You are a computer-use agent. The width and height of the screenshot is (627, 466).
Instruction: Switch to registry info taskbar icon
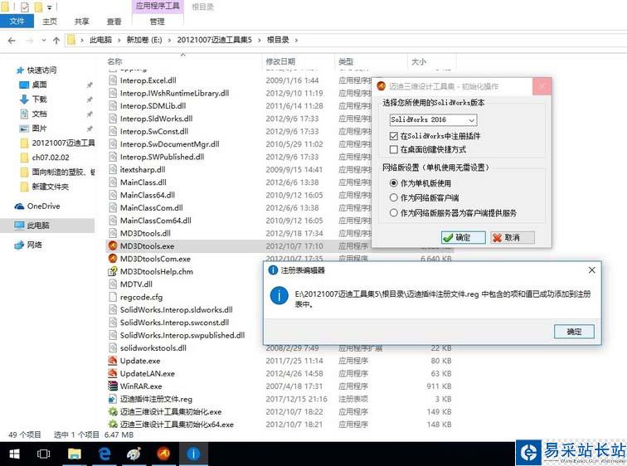tap(193, 454)
